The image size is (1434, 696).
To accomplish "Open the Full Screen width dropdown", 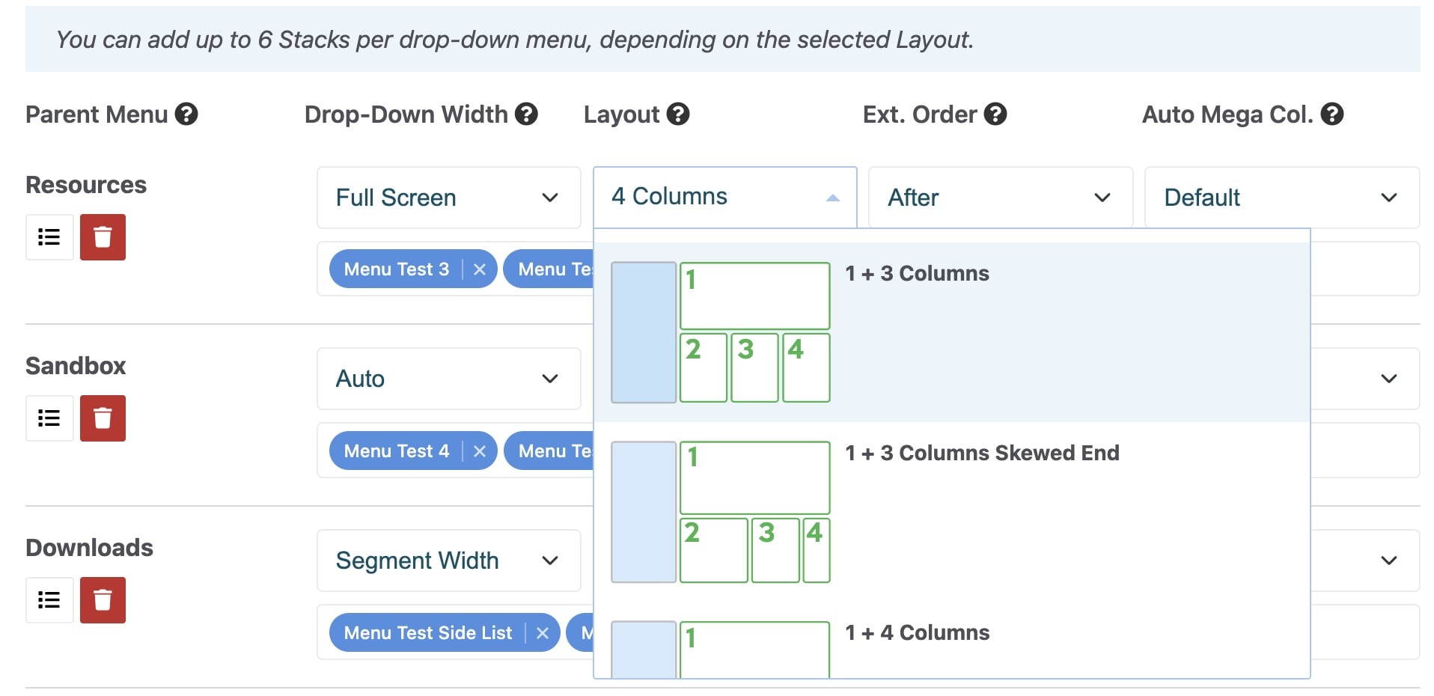I will 448,198.
